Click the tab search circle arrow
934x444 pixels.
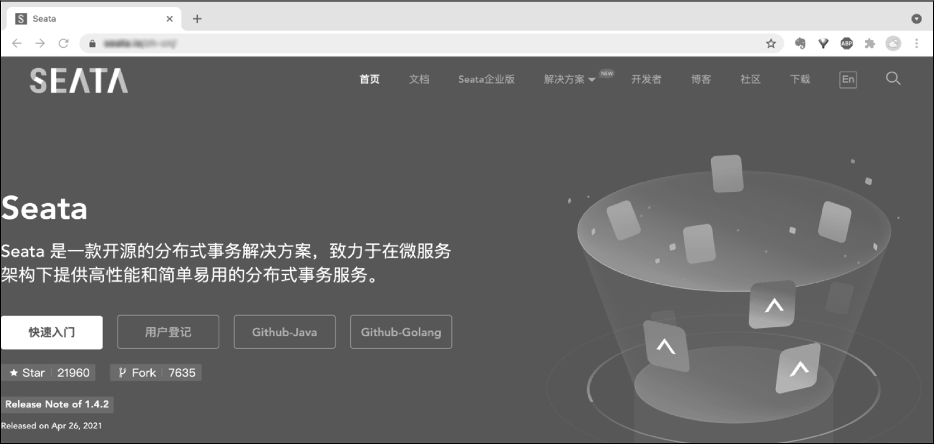point(917,19)
